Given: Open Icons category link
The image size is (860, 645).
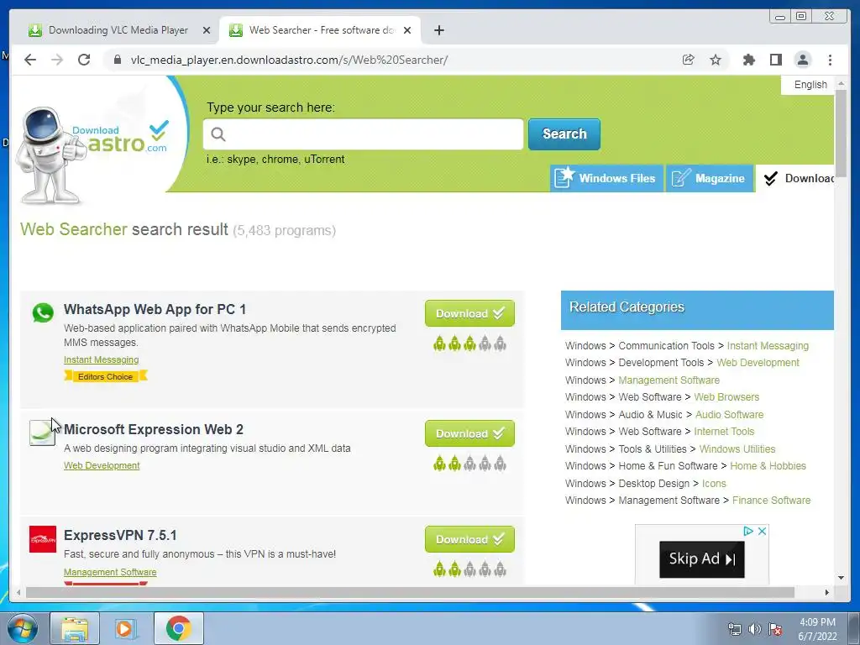Looking at the screenshot, I should tap(714, 483).
